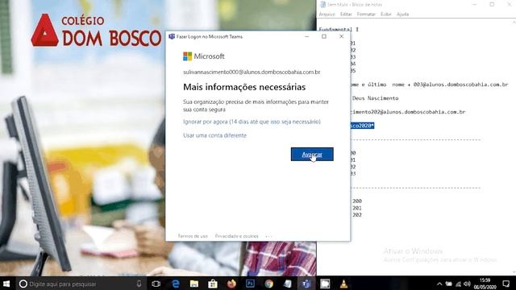This screenshot has width=516, height=290.
Task: Close the Teams sign-in window
Action: click(341, 36)
